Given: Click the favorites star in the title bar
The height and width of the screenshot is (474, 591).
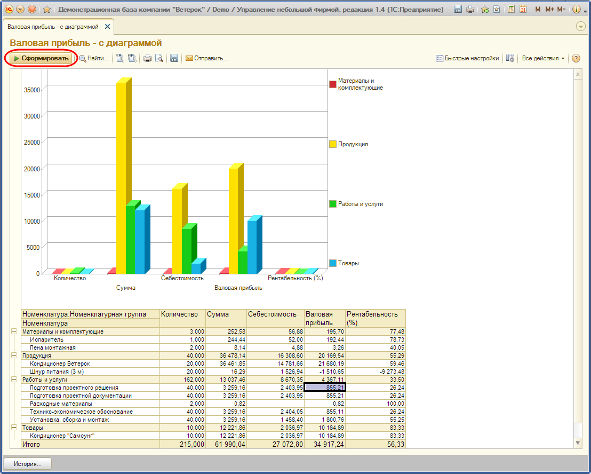Looking at the screenshot, I should (x=47, y=10).
